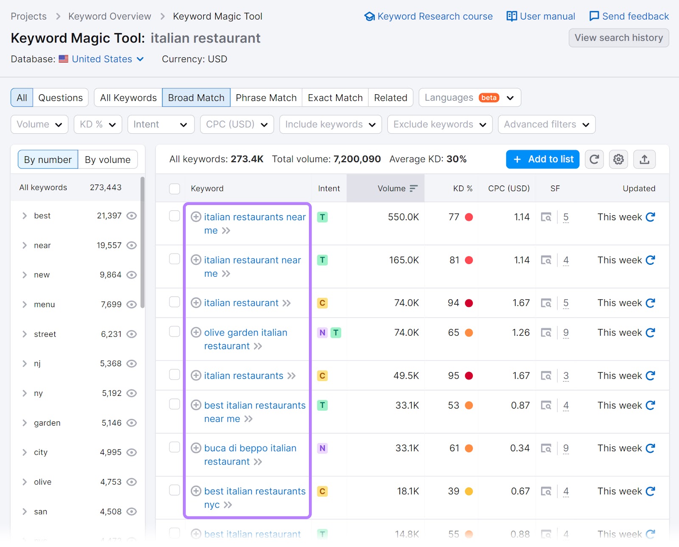Screen dimensions: 679x547
Task: Click the purple N intent badge
Action: pos(323,333)
